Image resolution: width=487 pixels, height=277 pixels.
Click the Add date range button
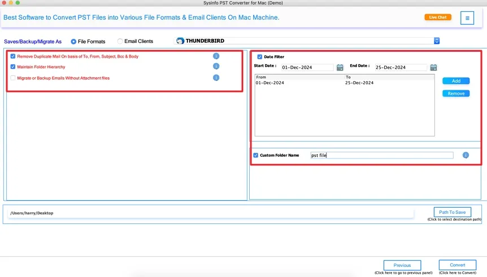456,81
